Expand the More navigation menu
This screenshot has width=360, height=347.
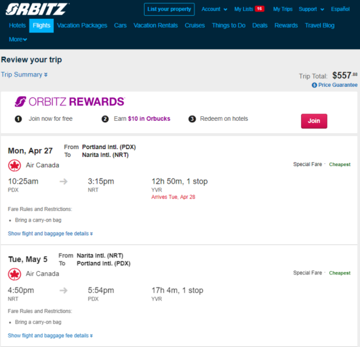click(18, 39)
